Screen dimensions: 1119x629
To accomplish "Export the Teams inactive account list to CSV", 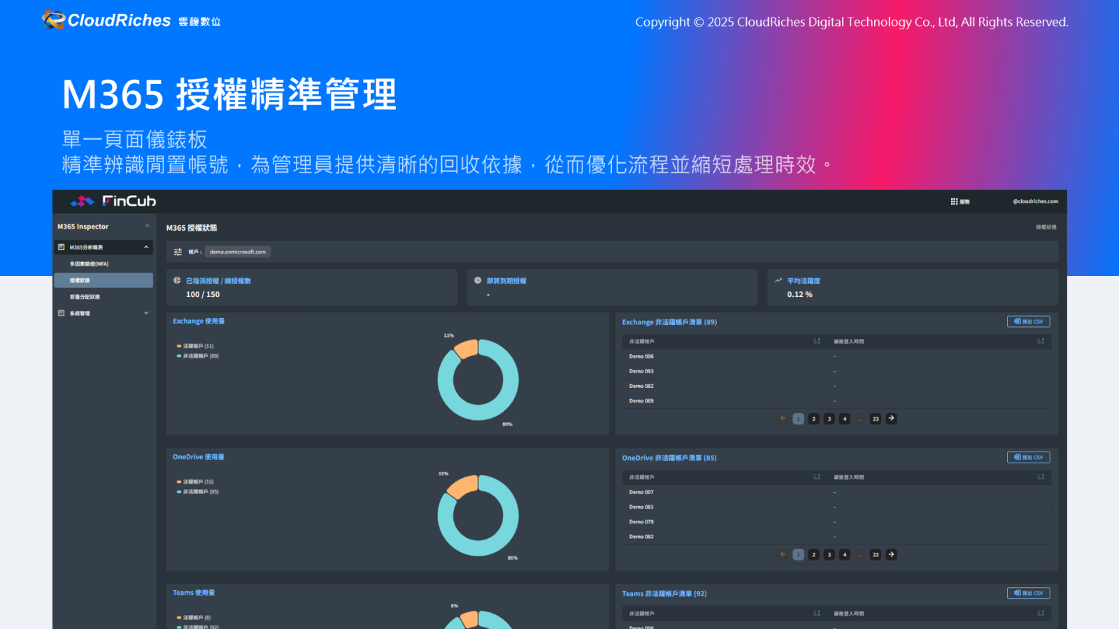I will (1028, 593).
